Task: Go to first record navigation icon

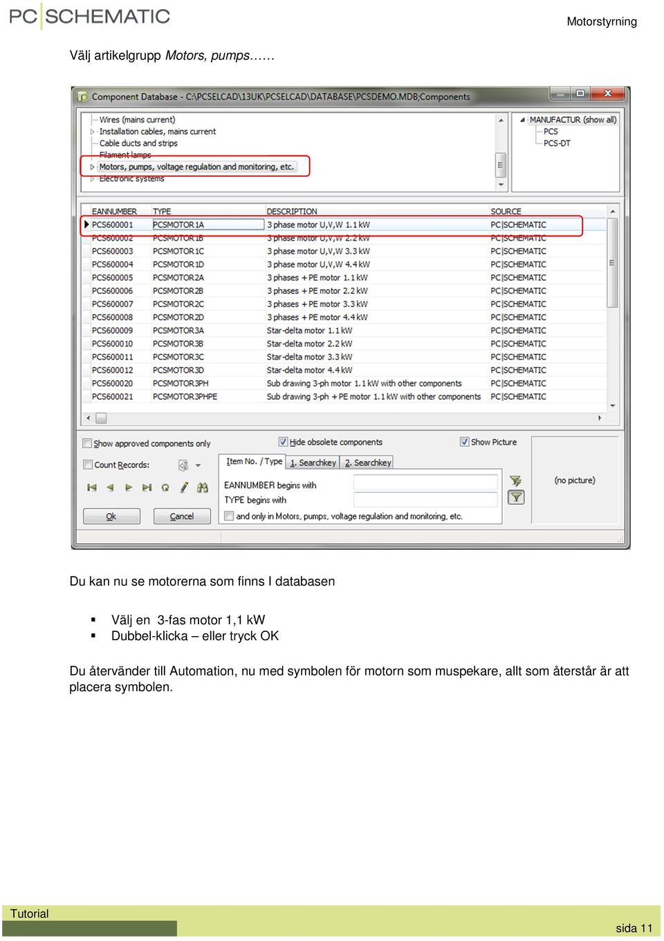Action: (x=92, y=487)
